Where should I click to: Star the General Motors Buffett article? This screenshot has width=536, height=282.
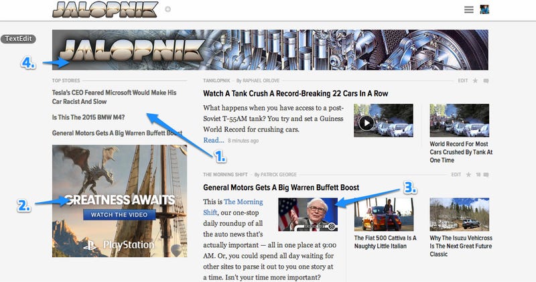468,175
